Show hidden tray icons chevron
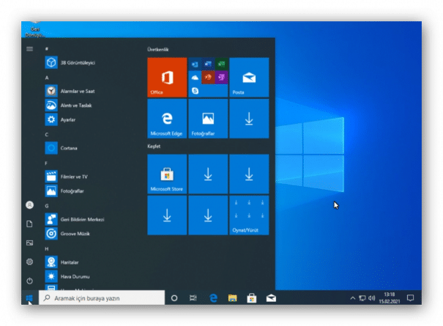This screenshot has height=326, width=443. [353, 298]
